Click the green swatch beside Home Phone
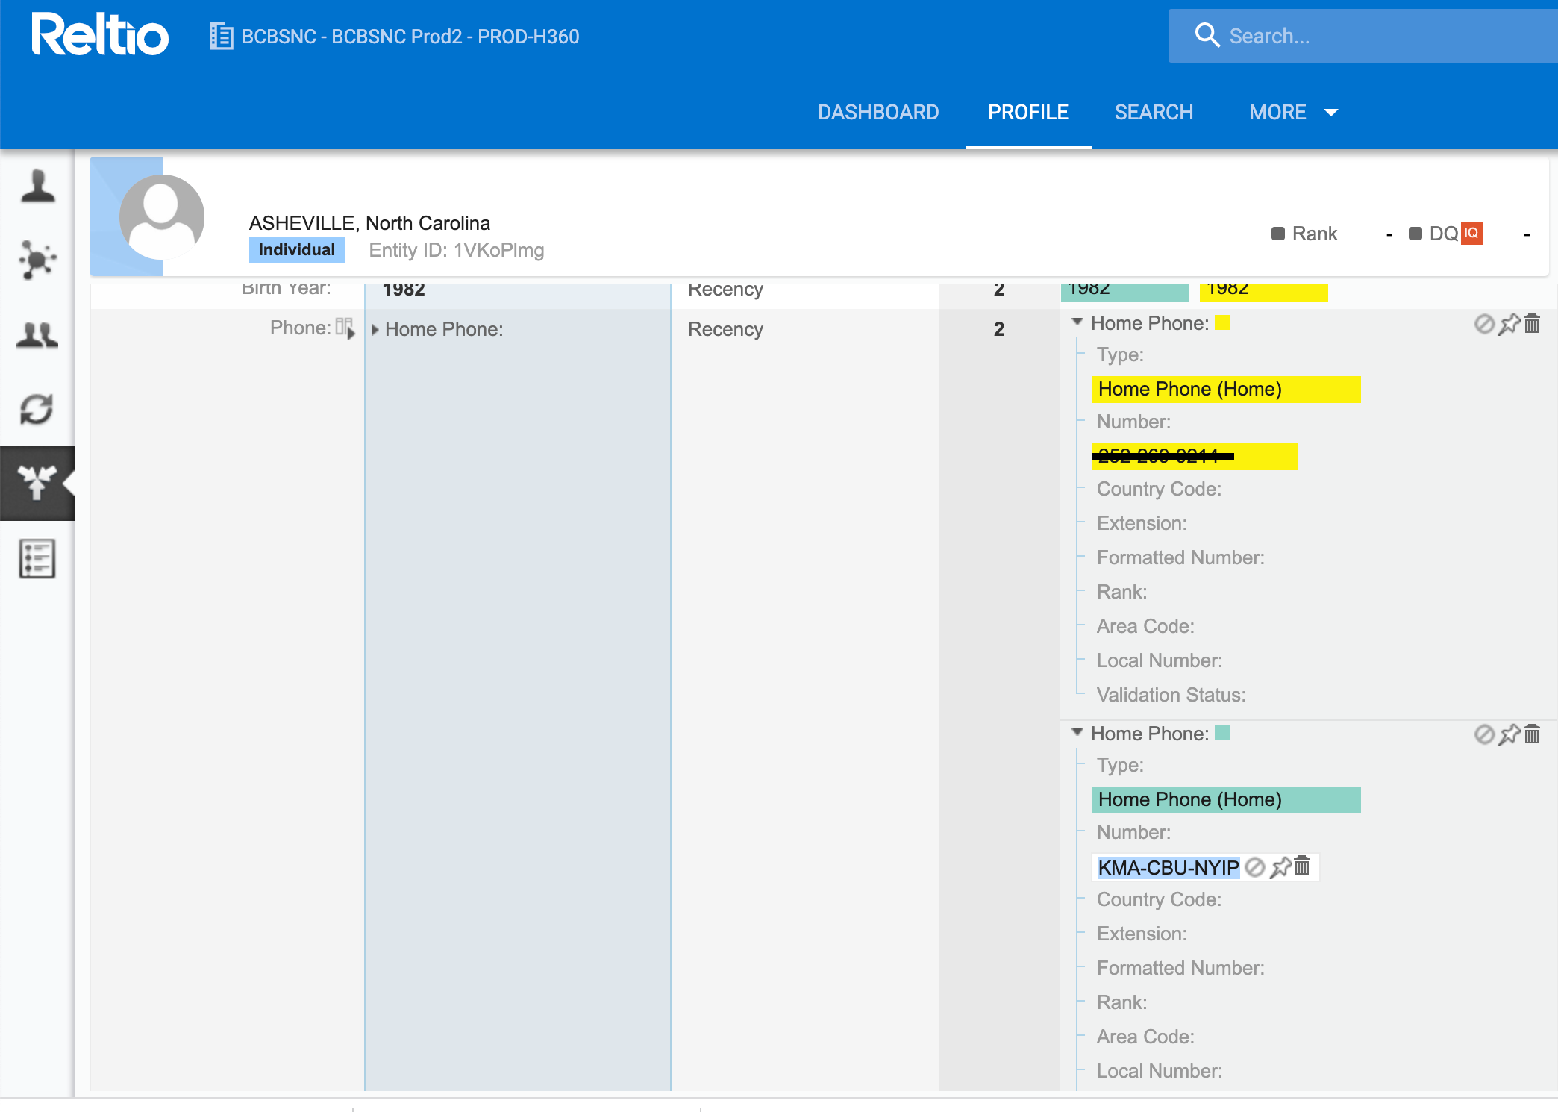Viewport: 1558px width, 1112px height. pyautogui.click(x=1222, y=733)
